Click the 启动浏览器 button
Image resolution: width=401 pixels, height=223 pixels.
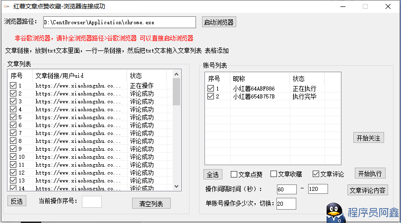coord(219,22)
